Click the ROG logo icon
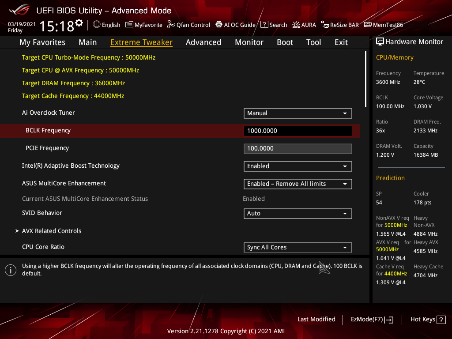This screenshot has height=339, width=452. 19,10
